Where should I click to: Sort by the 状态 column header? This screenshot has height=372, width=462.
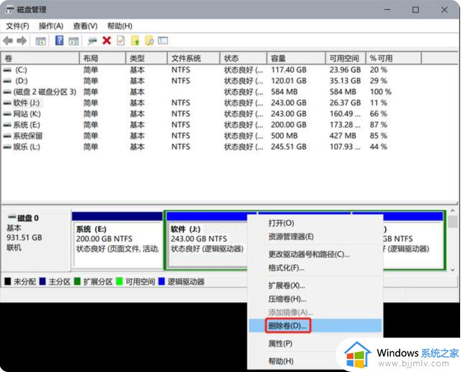click(243, 58)
